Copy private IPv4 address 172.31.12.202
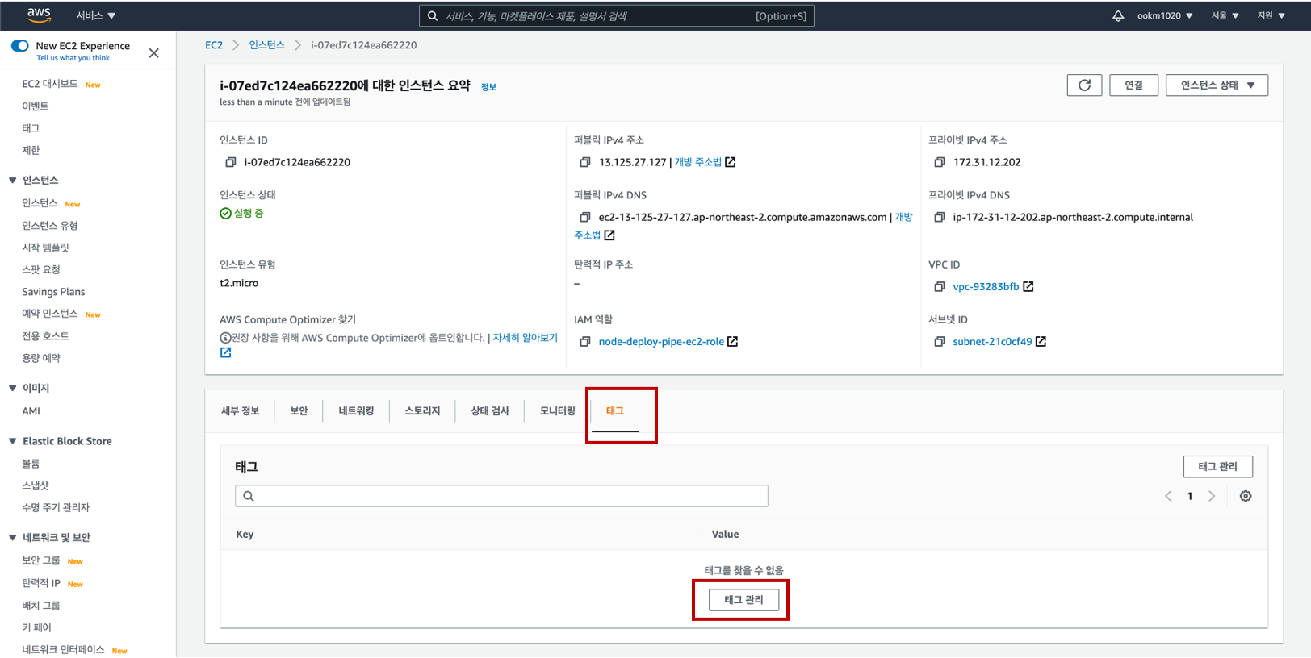The width and height of the screenshot is (1311, 658). (x=940, y=162)
